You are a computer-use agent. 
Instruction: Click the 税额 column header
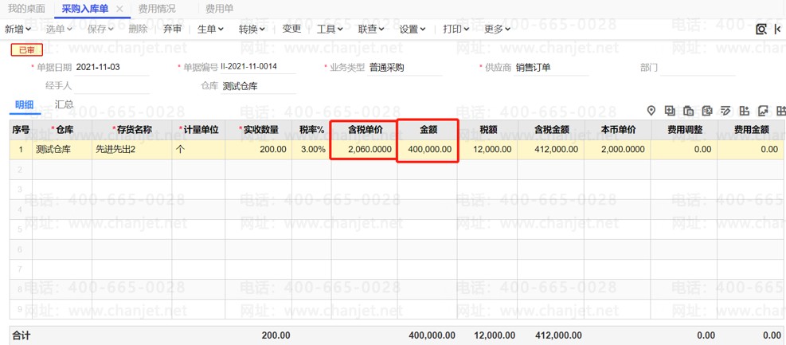487,130
